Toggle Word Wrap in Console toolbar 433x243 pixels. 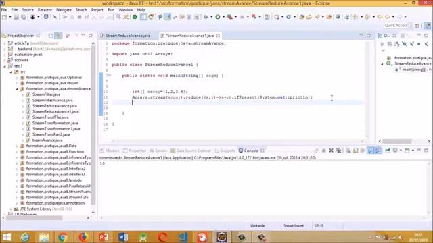pyautogui.click(x=363, y=151)
